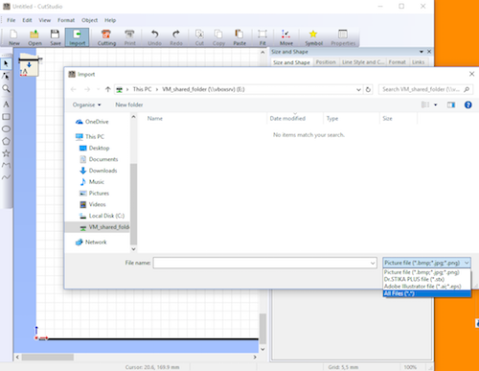Switch to the Line Style tab
This screenshot has height=371, width=479.
pos(363,62)
